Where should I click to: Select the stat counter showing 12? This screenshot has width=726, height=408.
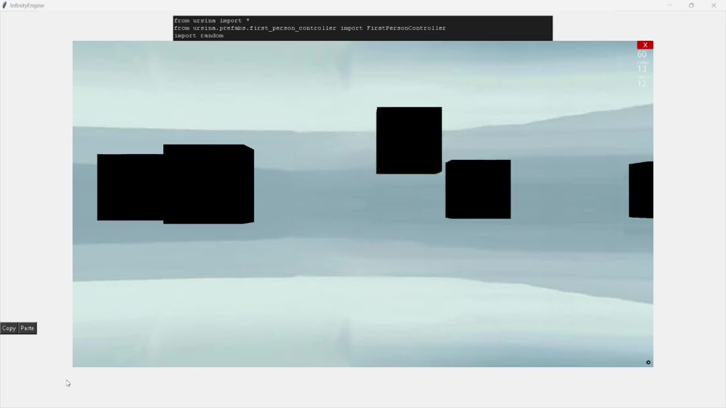tap(642, 83)
